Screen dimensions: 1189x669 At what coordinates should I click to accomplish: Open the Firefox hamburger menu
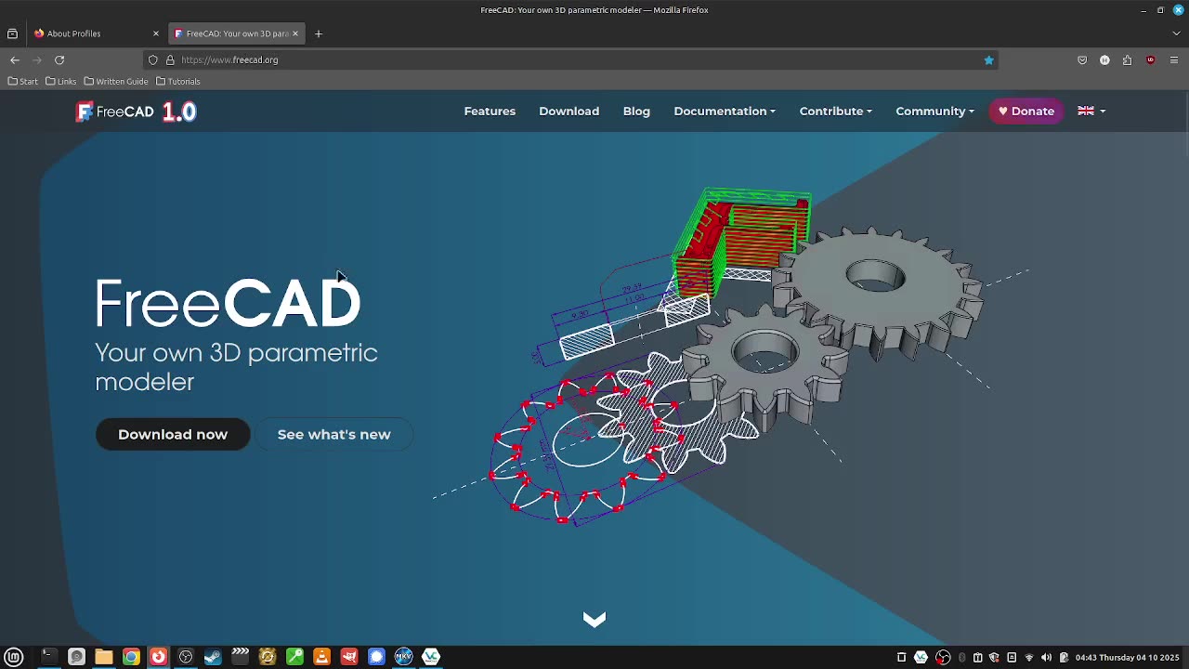[x=1174, y=59]
